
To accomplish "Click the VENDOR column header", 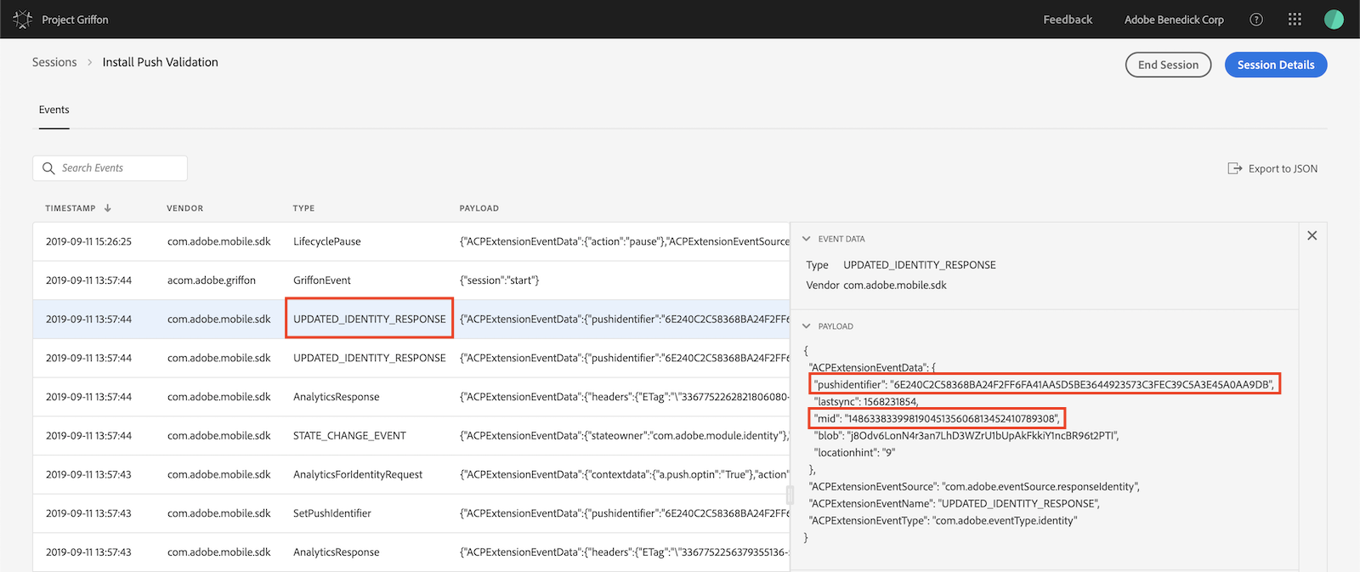I will 184,208.
